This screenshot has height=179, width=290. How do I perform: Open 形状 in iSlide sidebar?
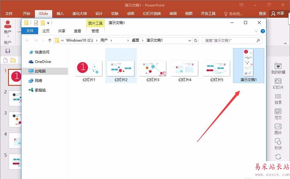pos(278,144)
